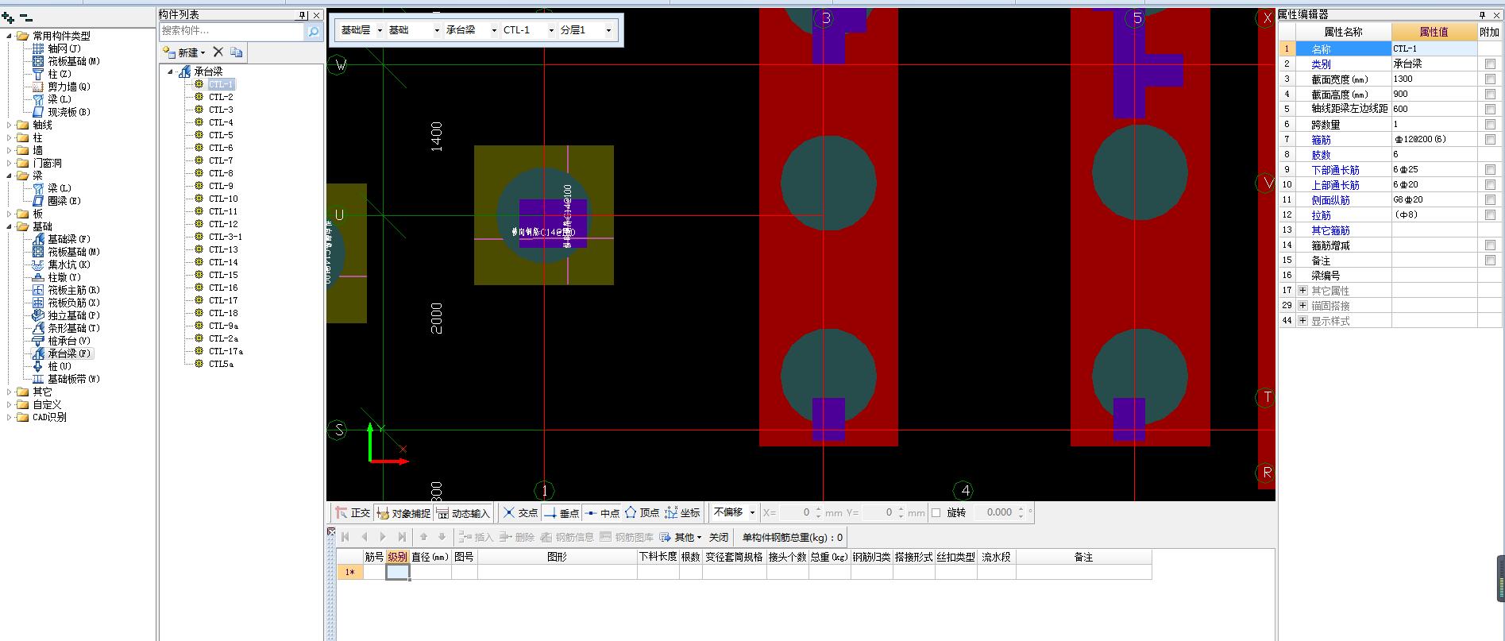The height and width of the screenshot is (641, 1505).
Task: Check the 附加 box for 类别 row
Action: [1490, 64]
